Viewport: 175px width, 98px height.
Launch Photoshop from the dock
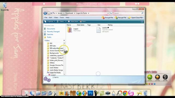[91, 93]
